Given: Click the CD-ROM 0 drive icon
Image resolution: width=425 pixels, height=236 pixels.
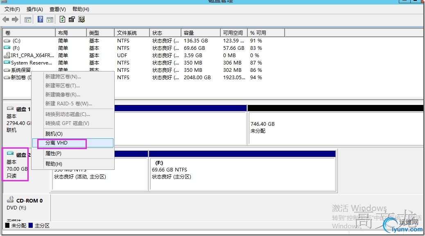Looking at the screenshot, I should point(10,200).
